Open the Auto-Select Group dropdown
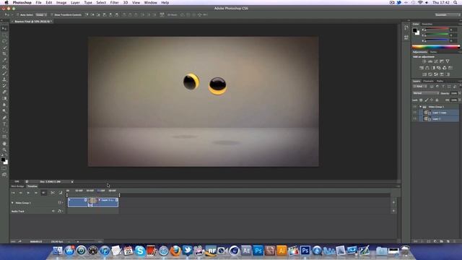The width and height of the screenshot is (462, 260). [x=41, y=14]
